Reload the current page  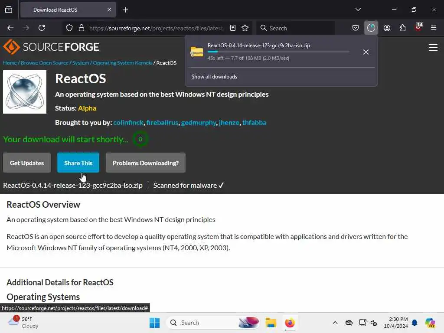click(42, 28)
